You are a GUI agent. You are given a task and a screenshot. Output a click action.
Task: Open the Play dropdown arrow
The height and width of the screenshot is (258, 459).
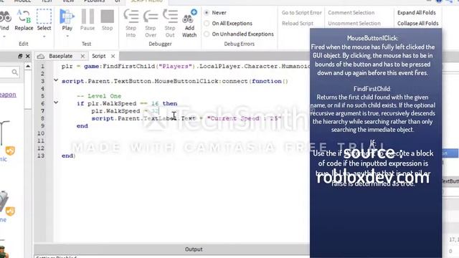(67, 37)
